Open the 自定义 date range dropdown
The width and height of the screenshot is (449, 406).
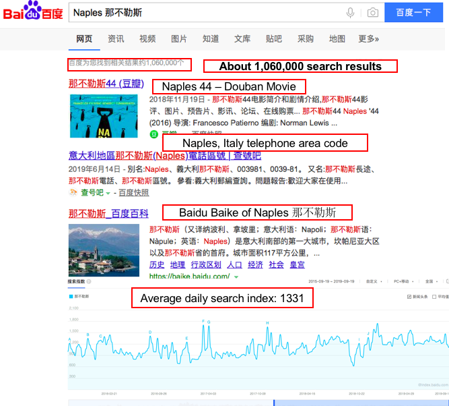click(374, 281)
